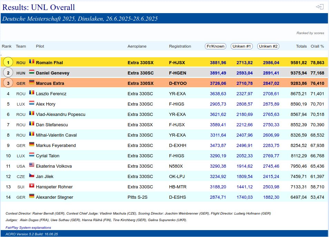
Task: Open Cyrial Talon's score 3290,19
Action: coord(218,156)
